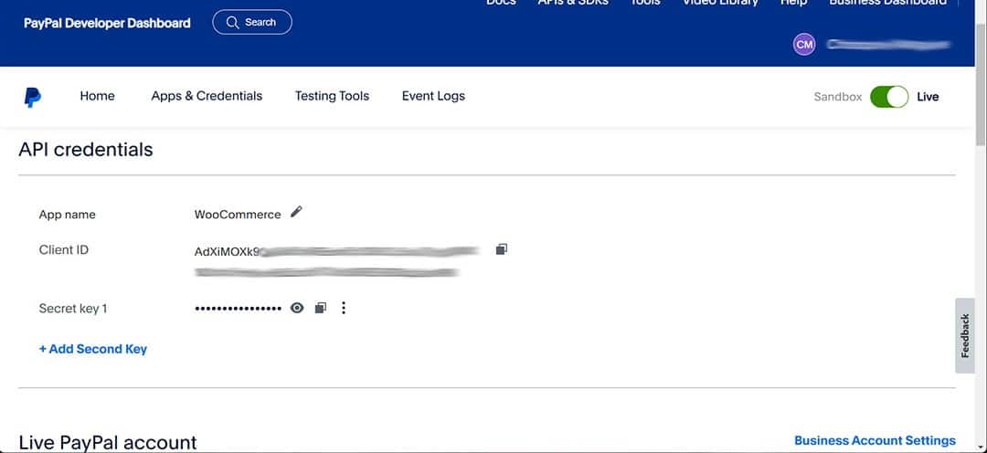Click the Live label beside toggle
Screen dimensions: 987x453
[x=928, y=97]
